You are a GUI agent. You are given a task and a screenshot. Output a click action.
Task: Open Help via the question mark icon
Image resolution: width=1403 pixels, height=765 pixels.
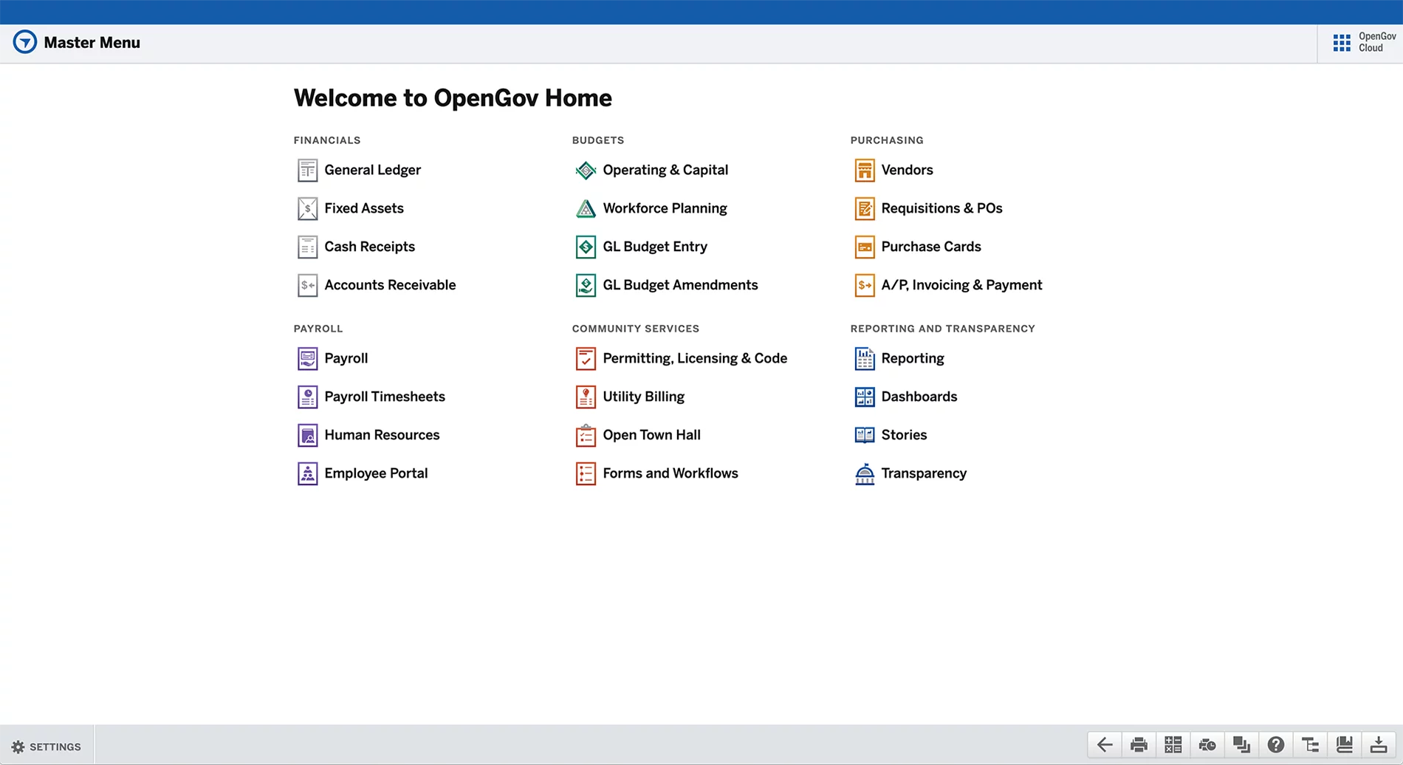1276,744
